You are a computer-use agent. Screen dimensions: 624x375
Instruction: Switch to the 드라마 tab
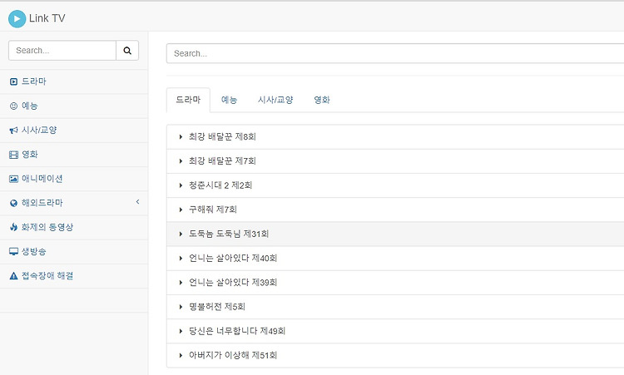(x=188, y=100)
